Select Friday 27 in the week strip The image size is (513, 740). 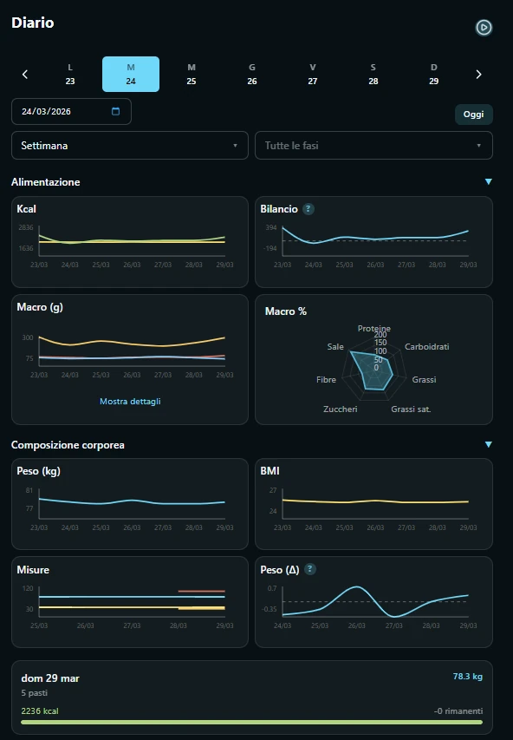[x=313, y=74]
